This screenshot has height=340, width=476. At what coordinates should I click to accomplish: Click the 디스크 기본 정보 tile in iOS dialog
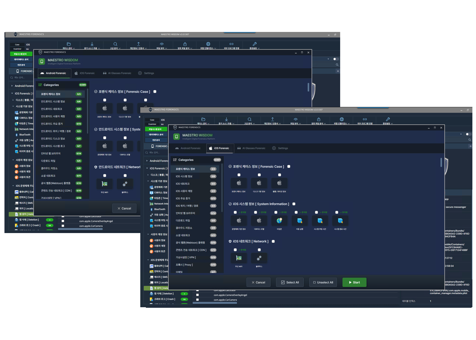tap(259, 183)
